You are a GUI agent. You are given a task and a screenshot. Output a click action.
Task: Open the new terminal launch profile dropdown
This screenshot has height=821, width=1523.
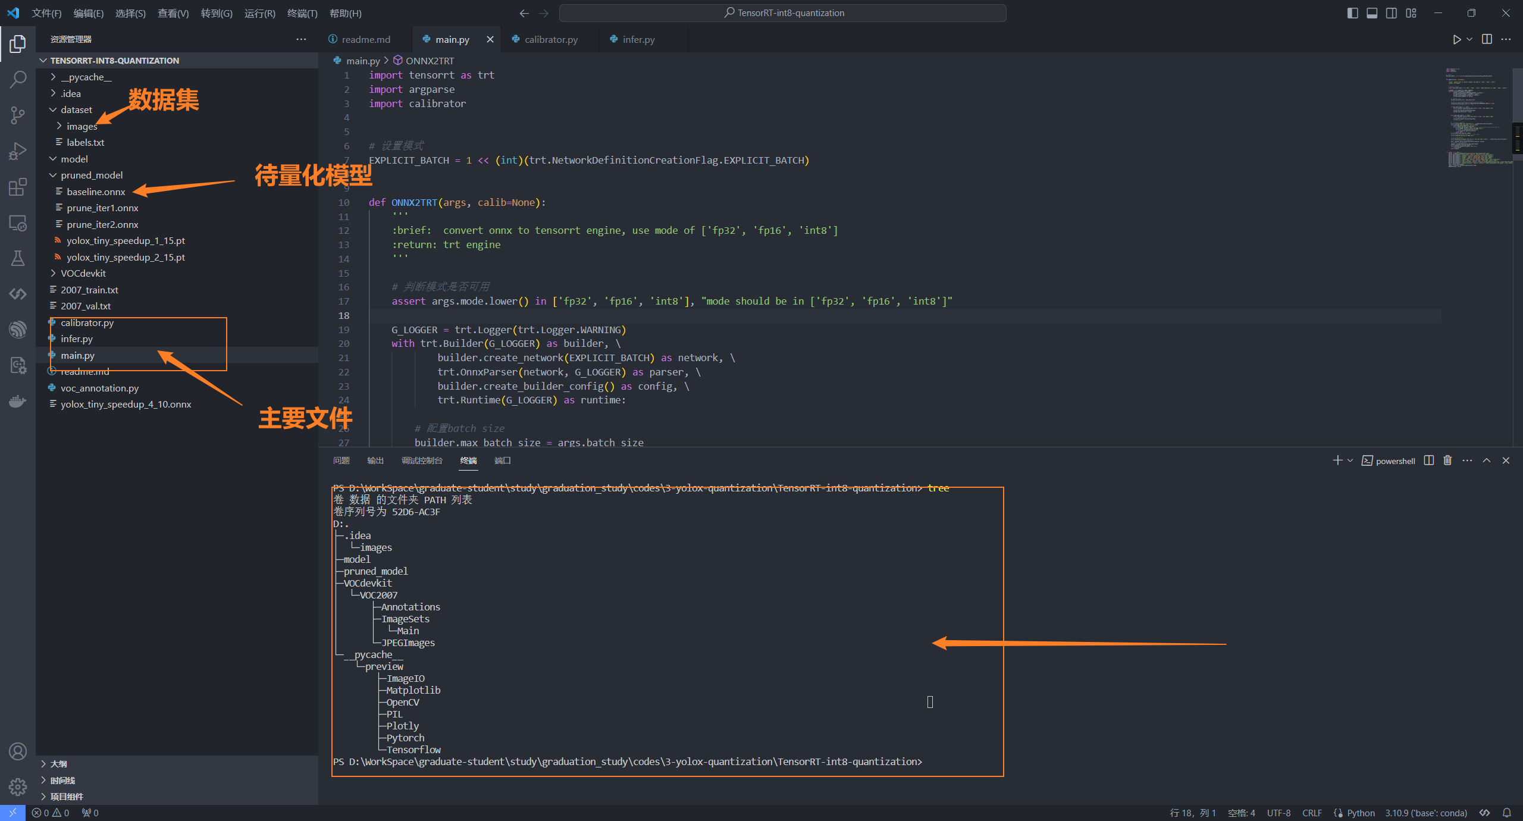(1350, 460)
